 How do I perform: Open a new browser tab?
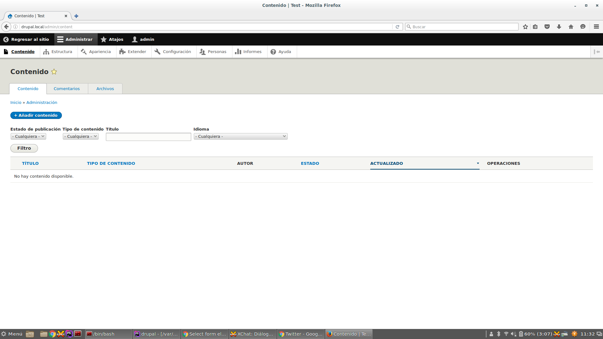coord(76,16)
